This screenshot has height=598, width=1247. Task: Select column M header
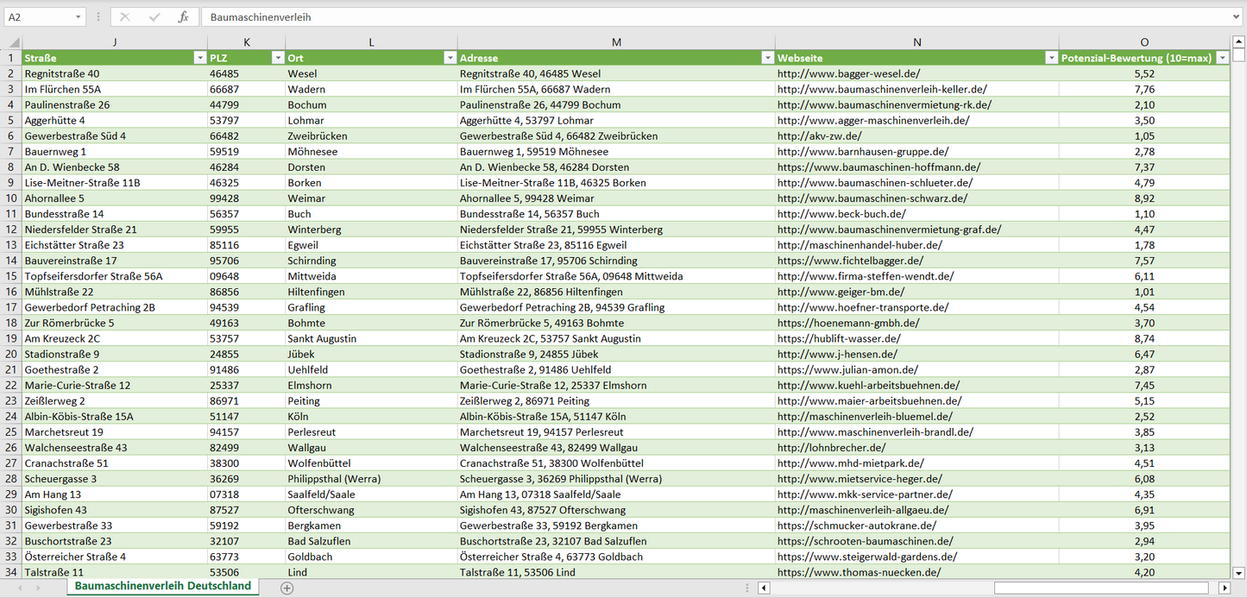pos(615,42)
